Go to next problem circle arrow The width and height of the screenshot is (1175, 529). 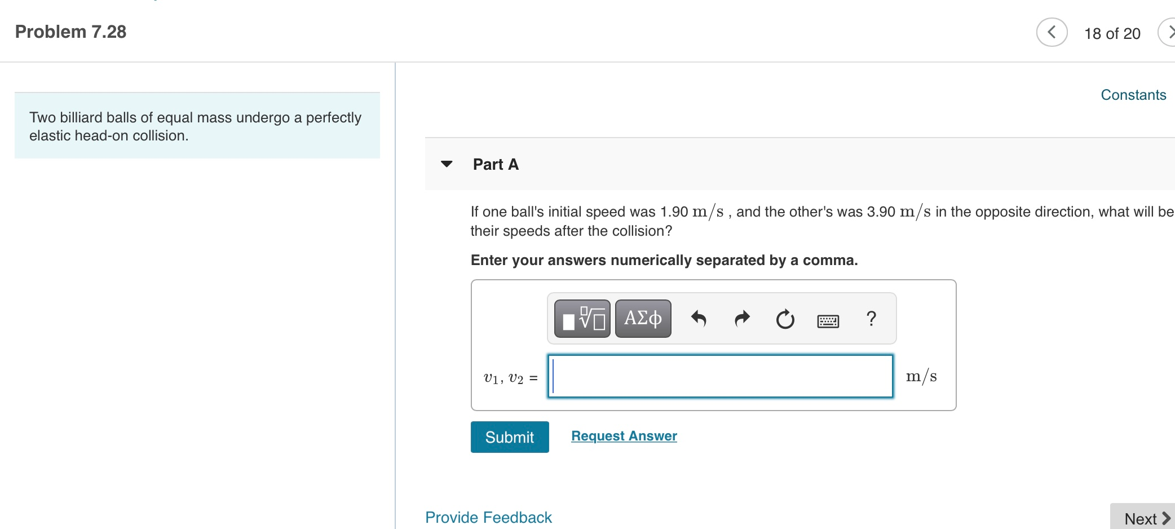pyautogui.click(x=1167, y=32)
